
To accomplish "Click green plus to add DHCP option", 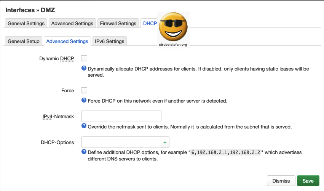I will point(165,142).
